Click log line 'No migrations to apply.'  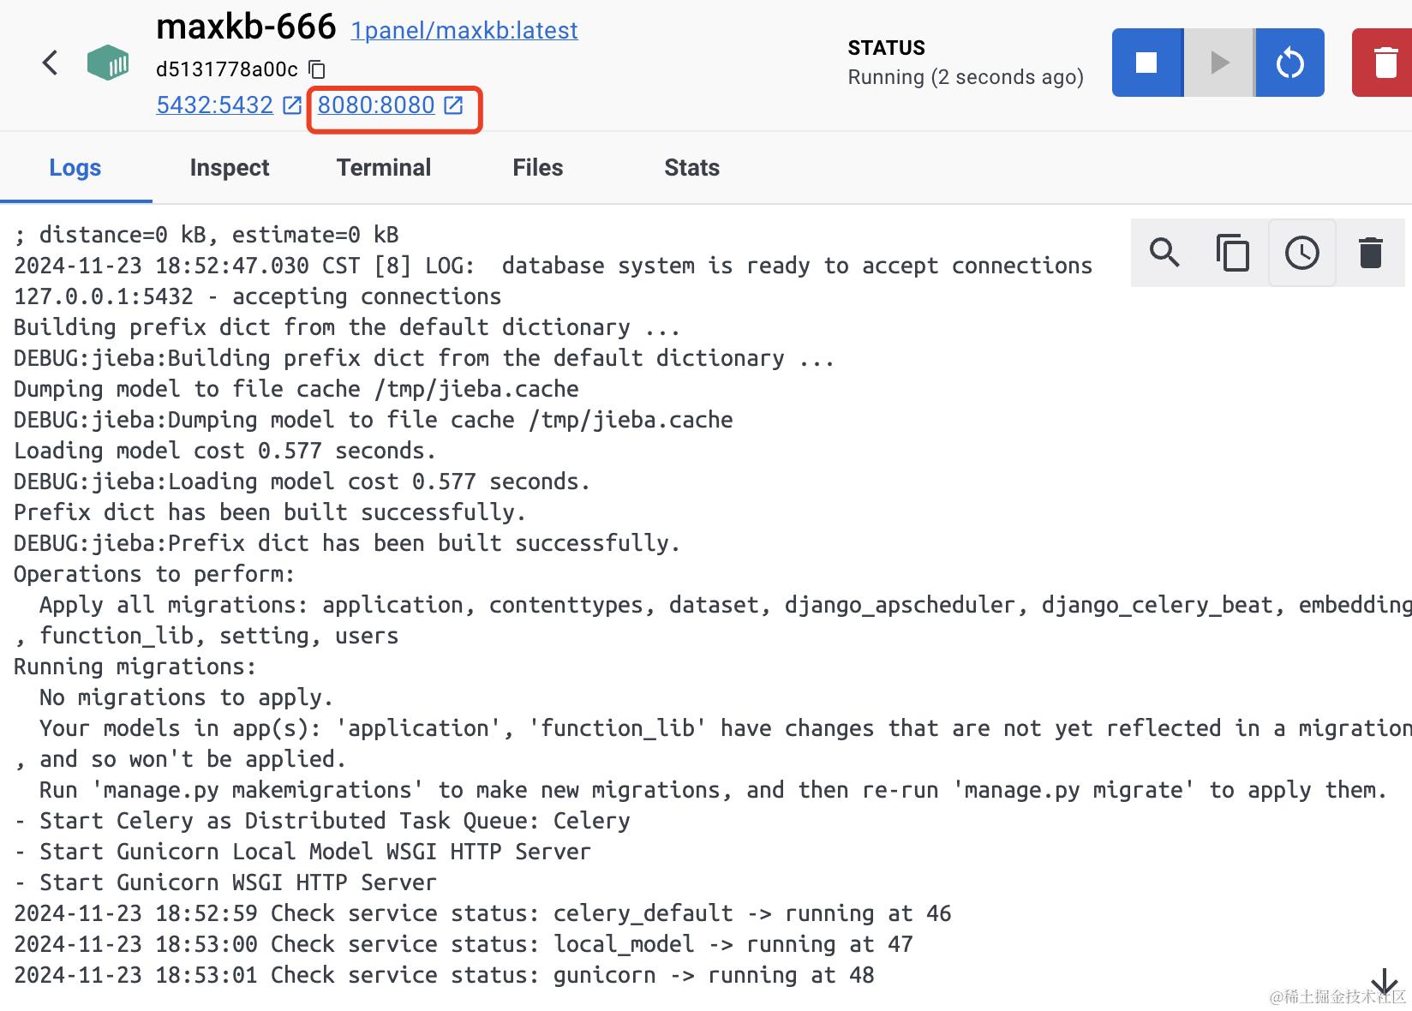coord(186,697)
